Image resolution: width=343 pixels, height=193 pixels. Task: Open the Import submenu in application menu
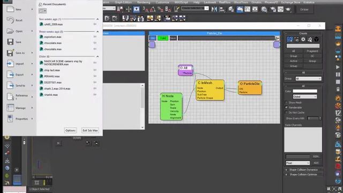click(20, 64)
